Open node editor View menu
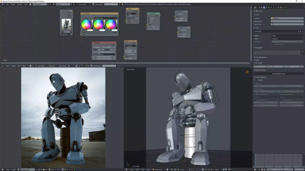305x171 pixels. coord(8,66)
